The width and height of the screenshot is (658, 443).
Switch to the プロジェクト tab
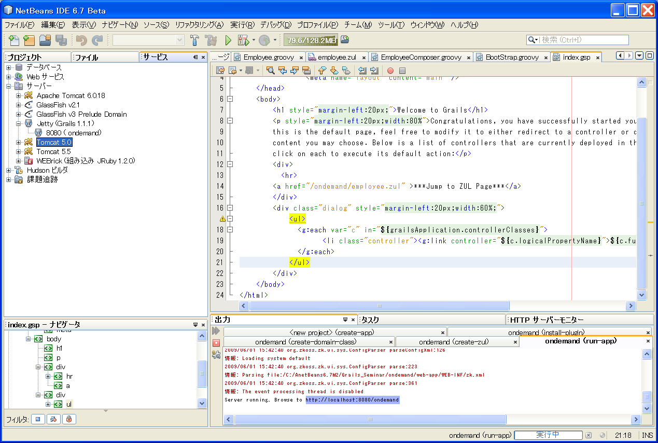pyautogui.click(x=37, y=57)
